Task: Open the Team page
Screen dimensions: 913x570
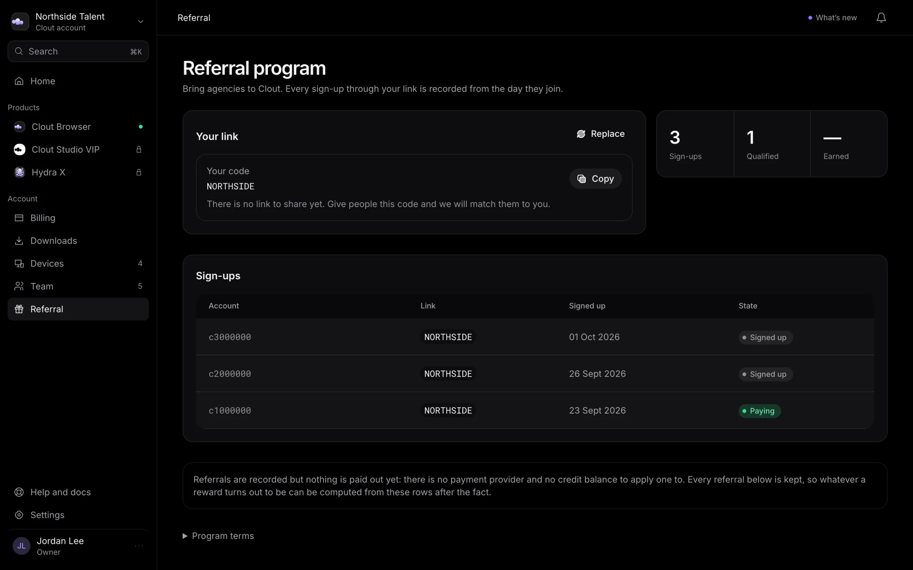Action: tap(78, 286)
